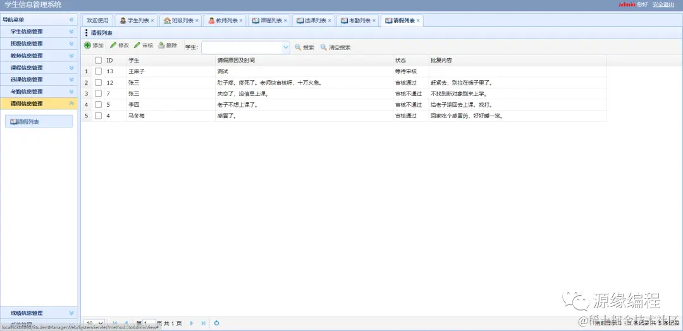
Task: Click the 审核 review pencil button
Action: (144, 45)
